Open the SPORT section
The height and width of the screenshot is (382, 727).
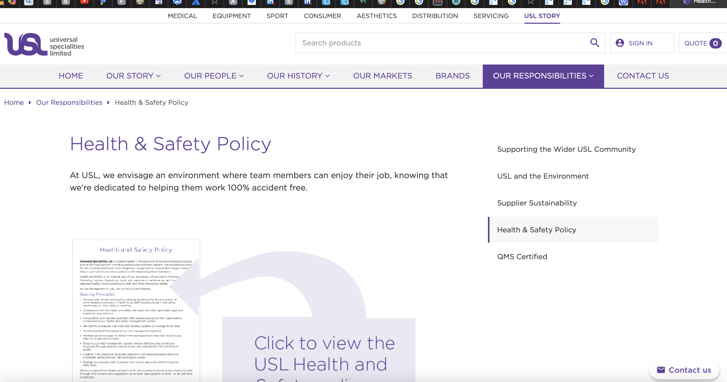pos(277,16)
